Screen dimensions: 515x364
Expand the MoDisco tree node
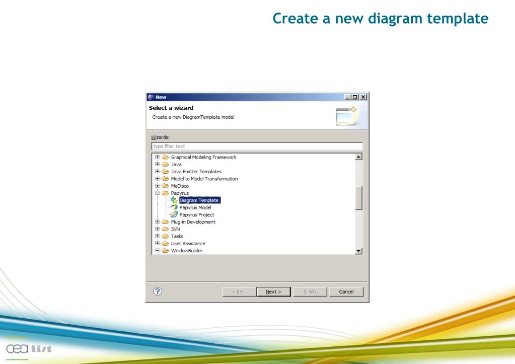coord(158,186)
